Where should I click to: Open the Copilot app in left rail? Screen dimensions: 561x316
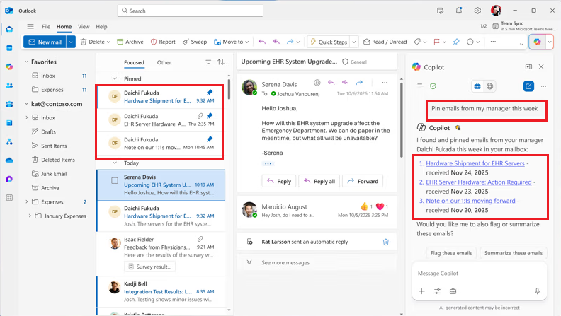(x=9, y=66)
